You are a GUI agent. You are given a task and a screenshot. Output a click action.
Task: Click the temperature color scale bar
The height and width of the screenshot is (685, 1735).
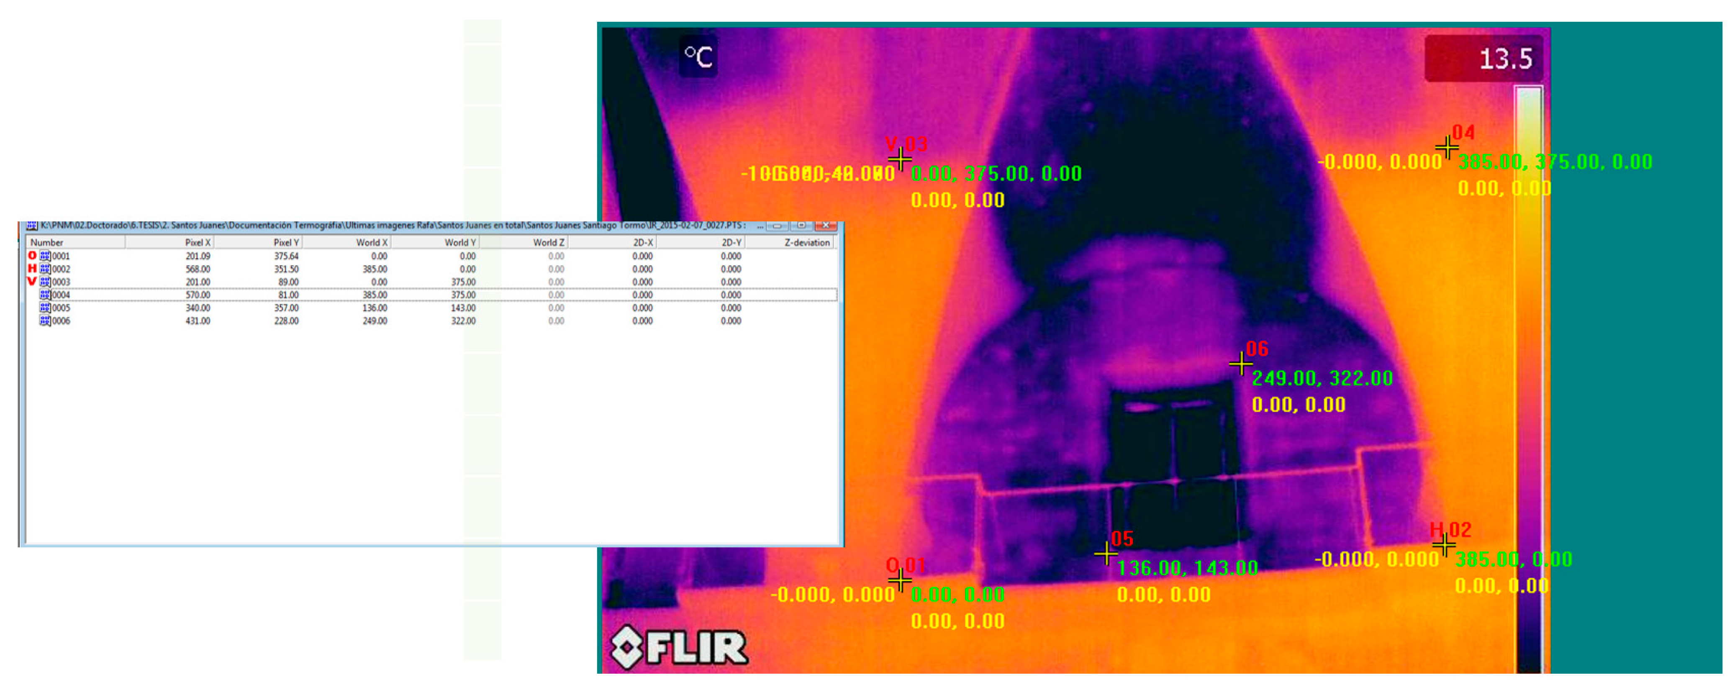(x=1528, y=377)
